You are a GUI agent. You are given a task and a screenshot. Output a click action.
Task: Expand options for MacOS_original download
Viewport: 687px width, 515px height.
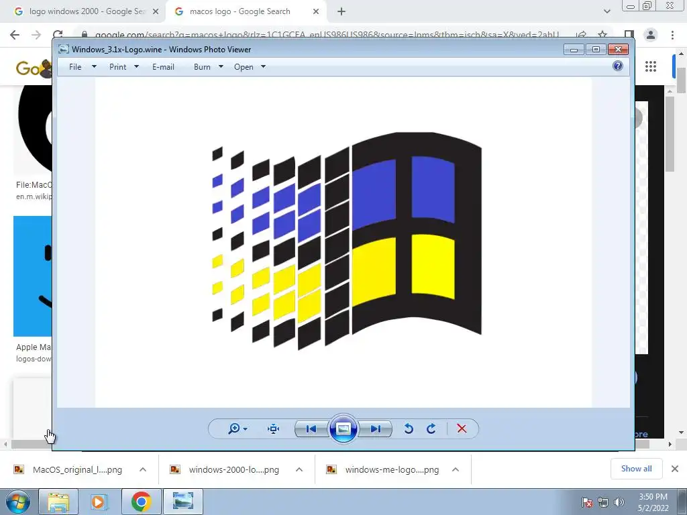(143, 470)
